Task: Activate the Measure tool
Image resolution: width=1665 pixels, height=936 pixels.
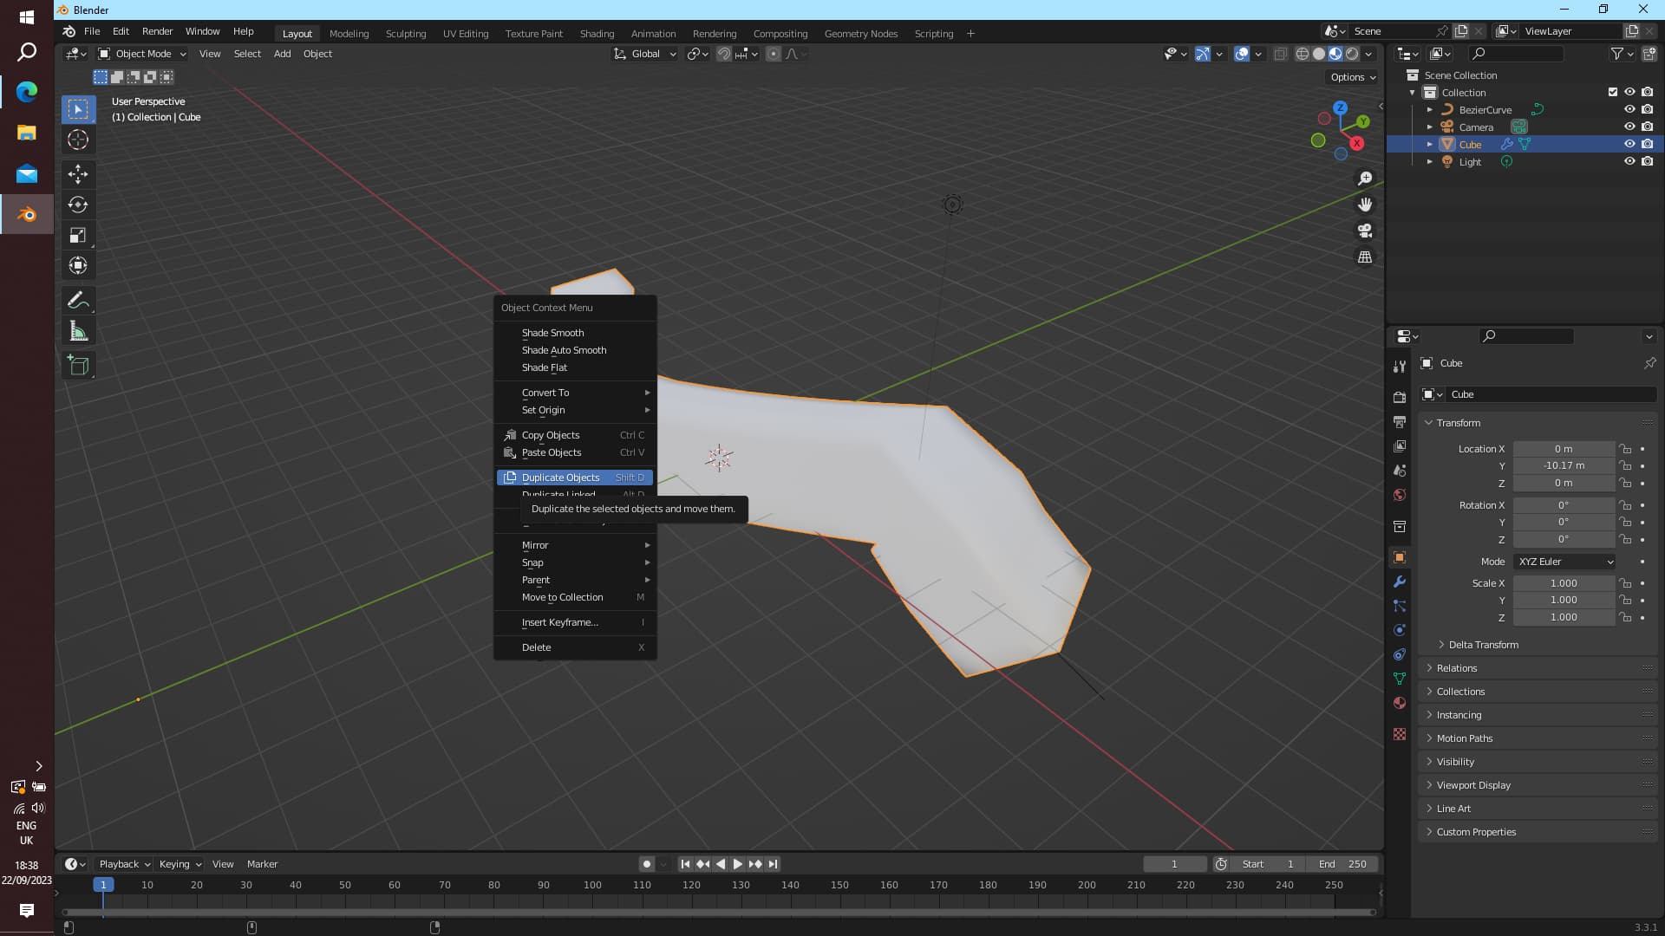Action: 78,330
